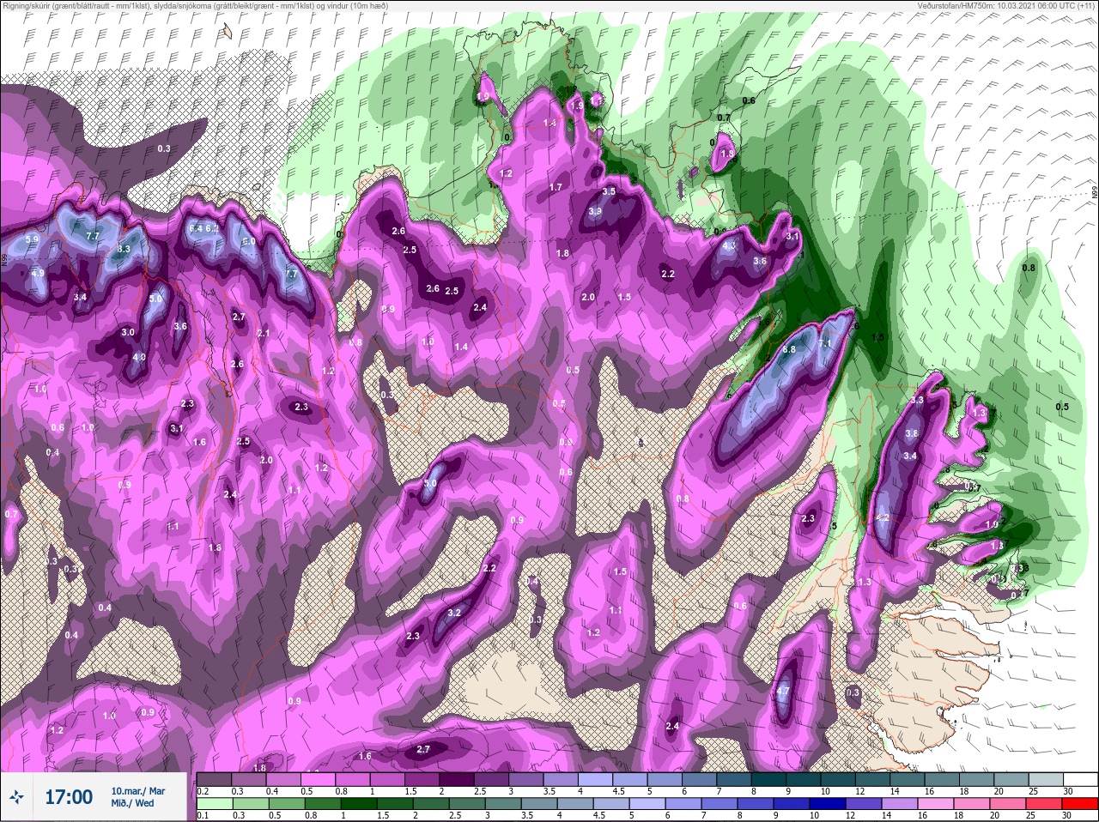The width and height of the screenshot is (1099, 822).
Task: Click the 1.7 precipitation value on the map
Action: 556,187
